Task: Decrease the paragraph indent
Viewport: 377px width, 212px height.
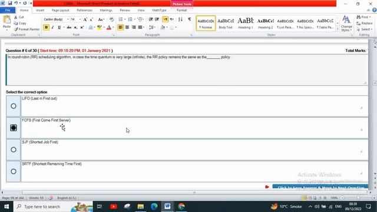Action: pos(151,19)
